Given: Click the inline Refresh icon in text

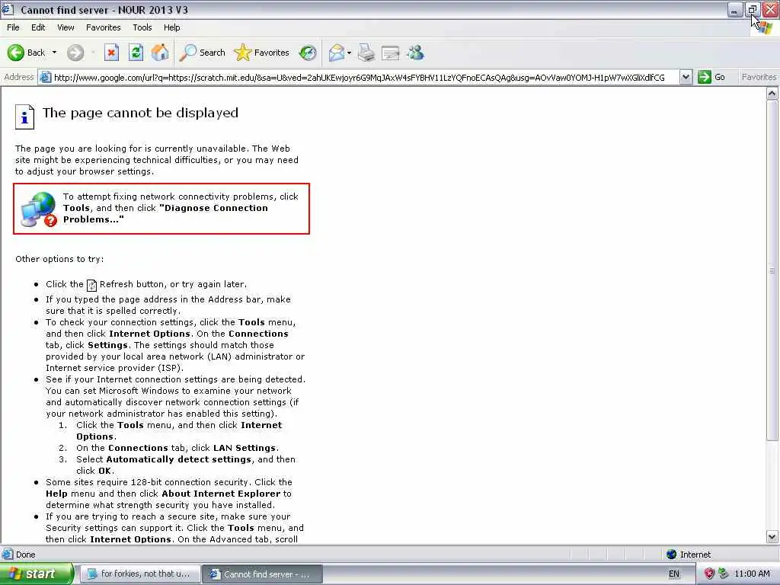Looking at the screenshot, I should pyautogui.click(x=91, y=285).
